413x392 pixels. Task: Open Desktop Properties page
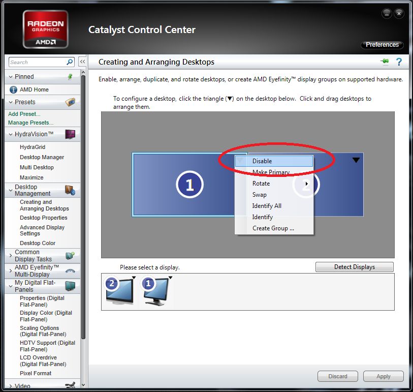tap(44, 218)
